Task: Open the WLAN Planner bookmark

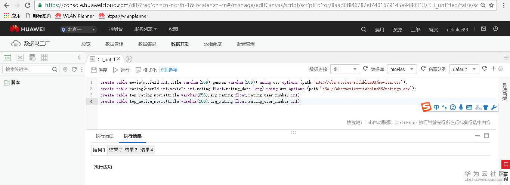Action: click(x=75, y=16)
